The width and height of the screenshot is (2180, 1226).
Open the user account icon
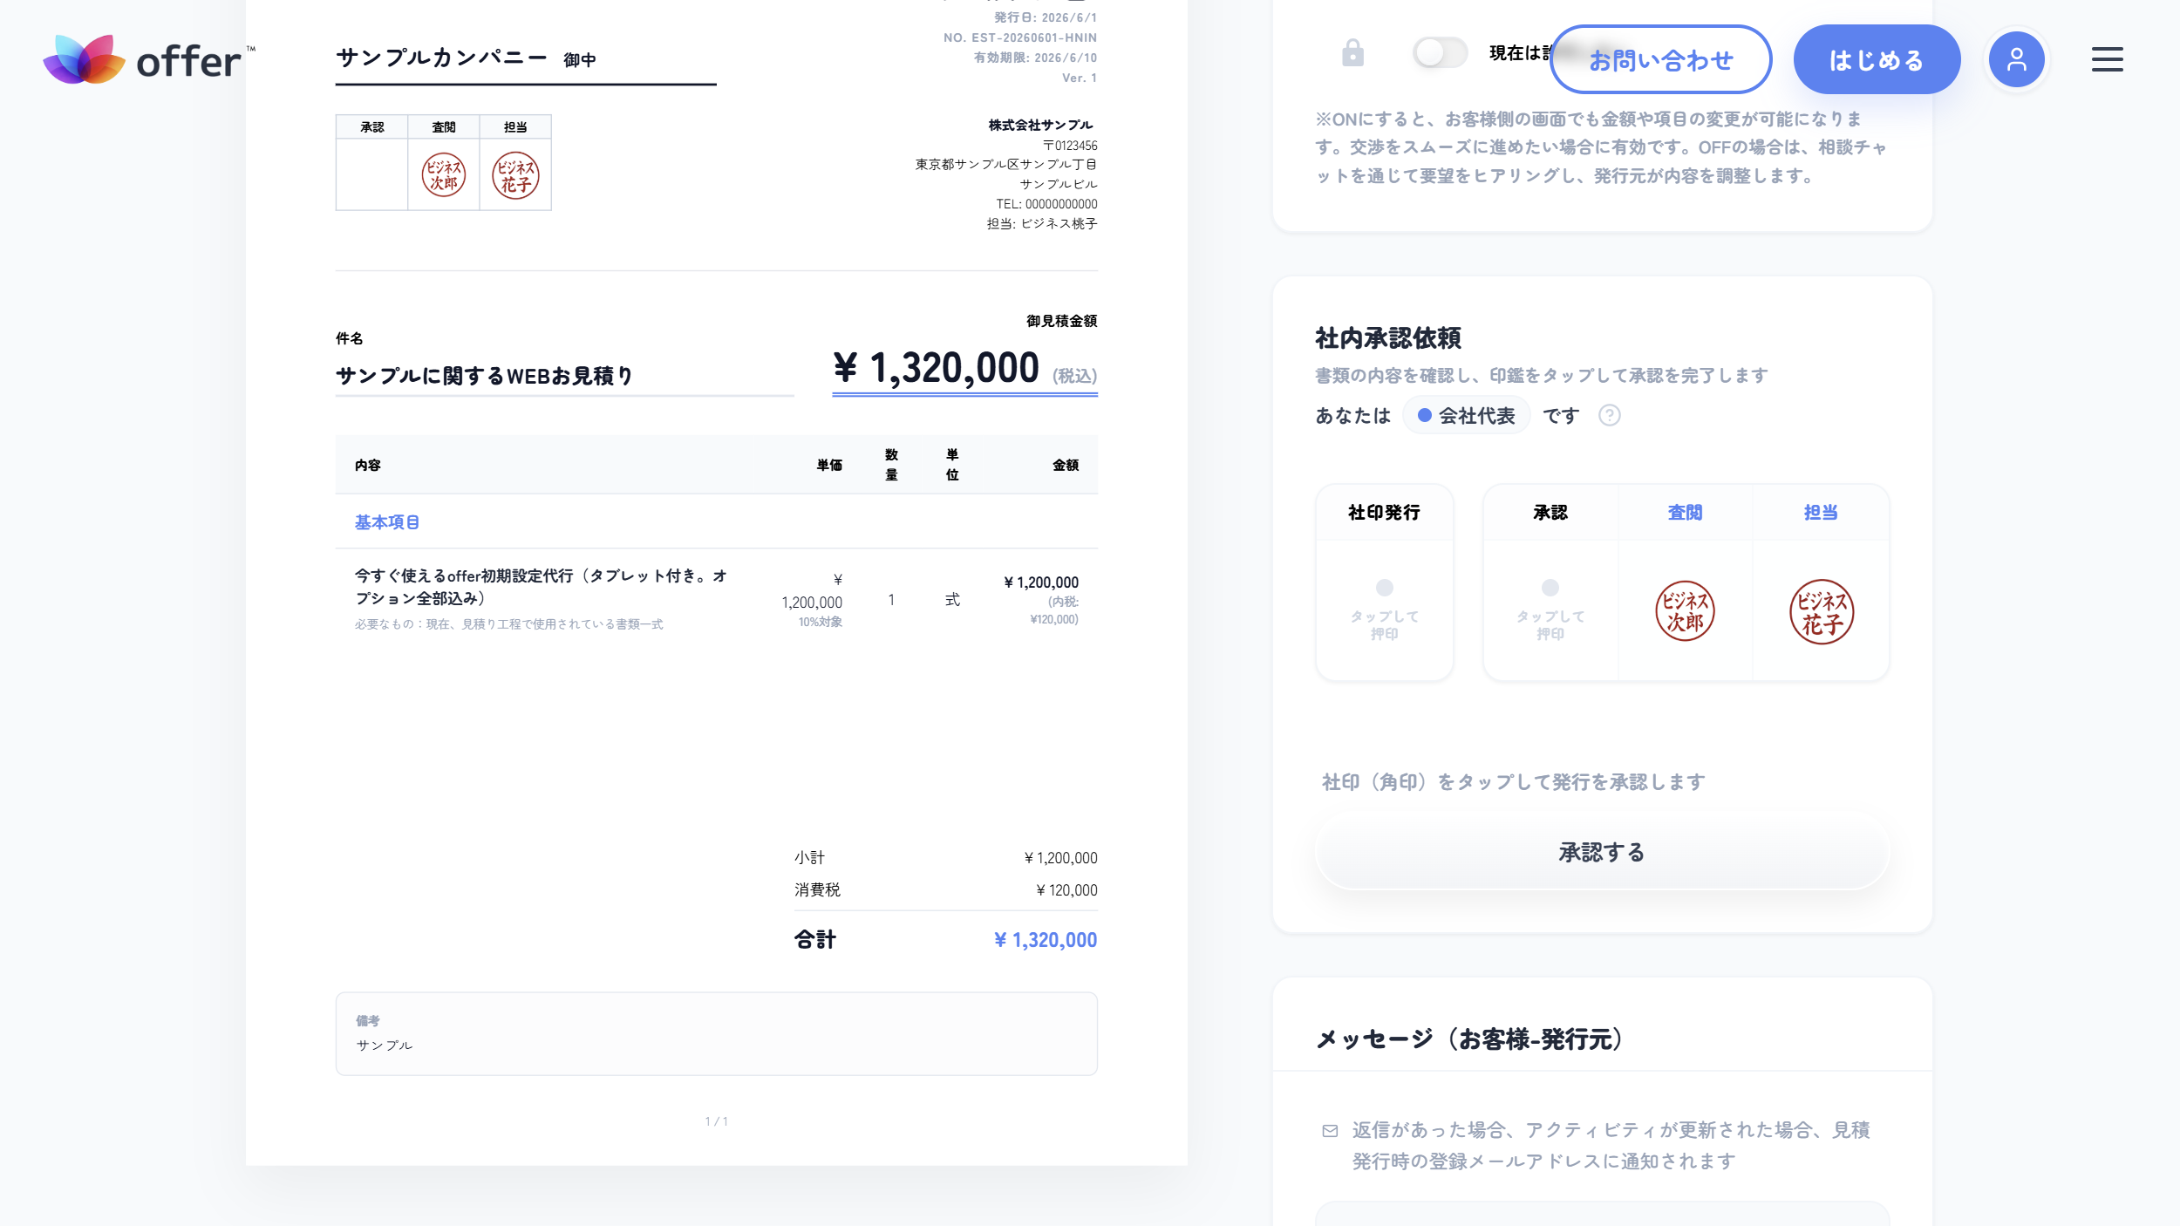(x=2016, y=59)
